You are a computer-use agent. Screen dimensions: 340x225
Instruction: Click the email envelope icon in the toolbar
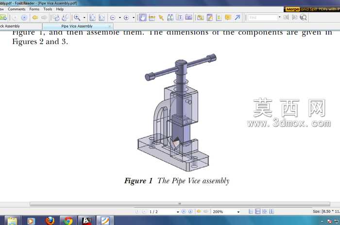3,17
